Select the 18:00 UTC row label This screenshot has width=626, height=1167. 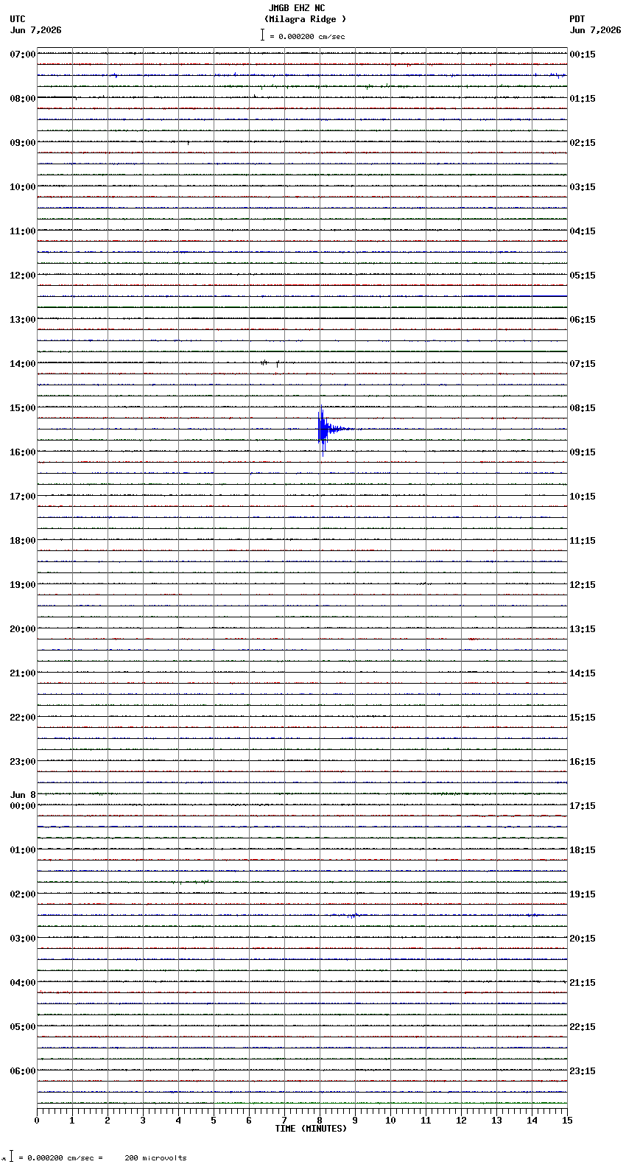click(23, 541)
